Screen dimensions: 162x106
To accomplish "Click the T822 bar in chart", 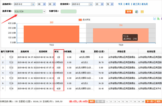I will 51,34.
